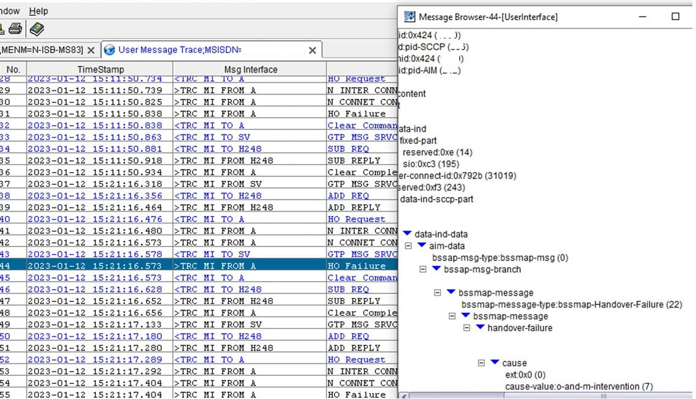Collapse the data-ind-data arrow
This screenshot has width=696, height=399.
coord(407,233)
